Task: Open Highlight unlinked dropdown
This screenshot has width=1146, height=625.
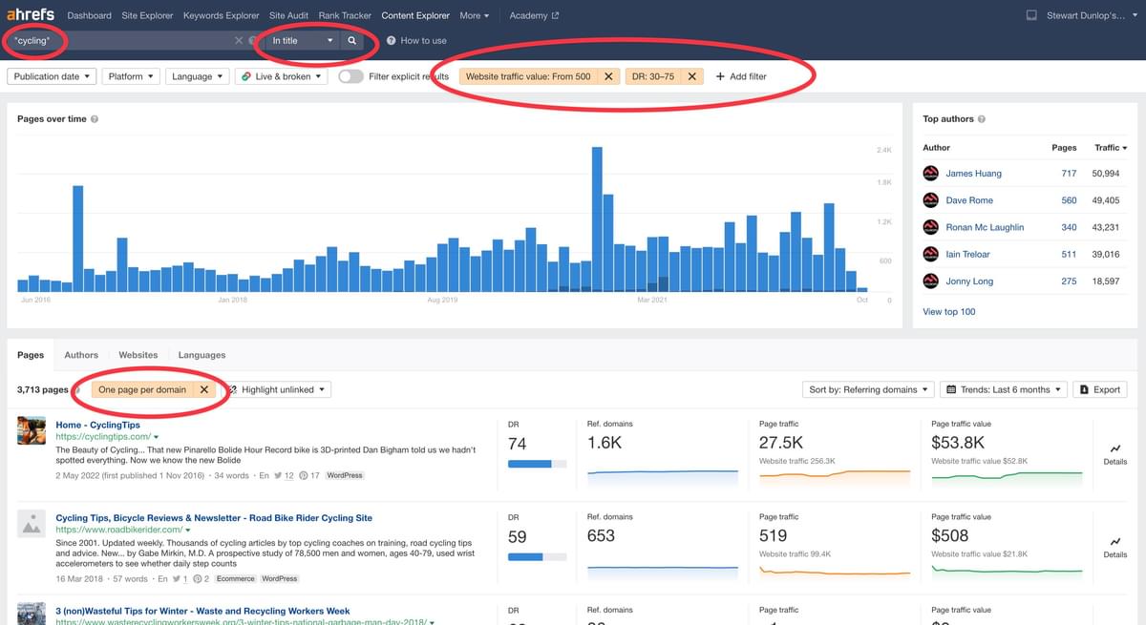Action: pos(278,389)
